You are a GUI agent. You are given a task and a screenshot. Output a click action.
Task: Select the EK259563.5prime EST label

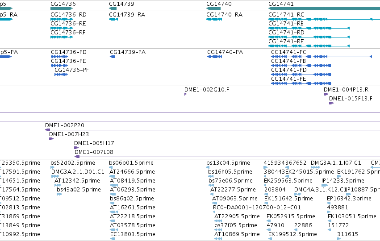pos(288,181)
